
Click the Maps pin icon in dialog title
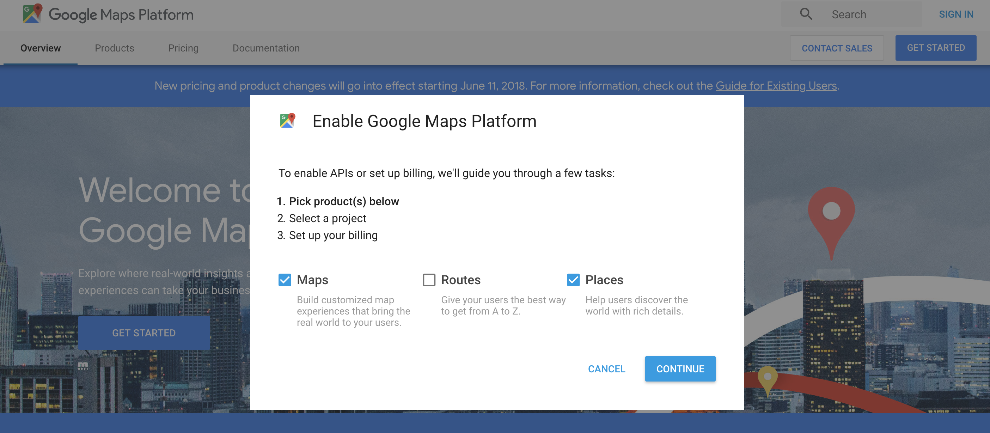287,121
